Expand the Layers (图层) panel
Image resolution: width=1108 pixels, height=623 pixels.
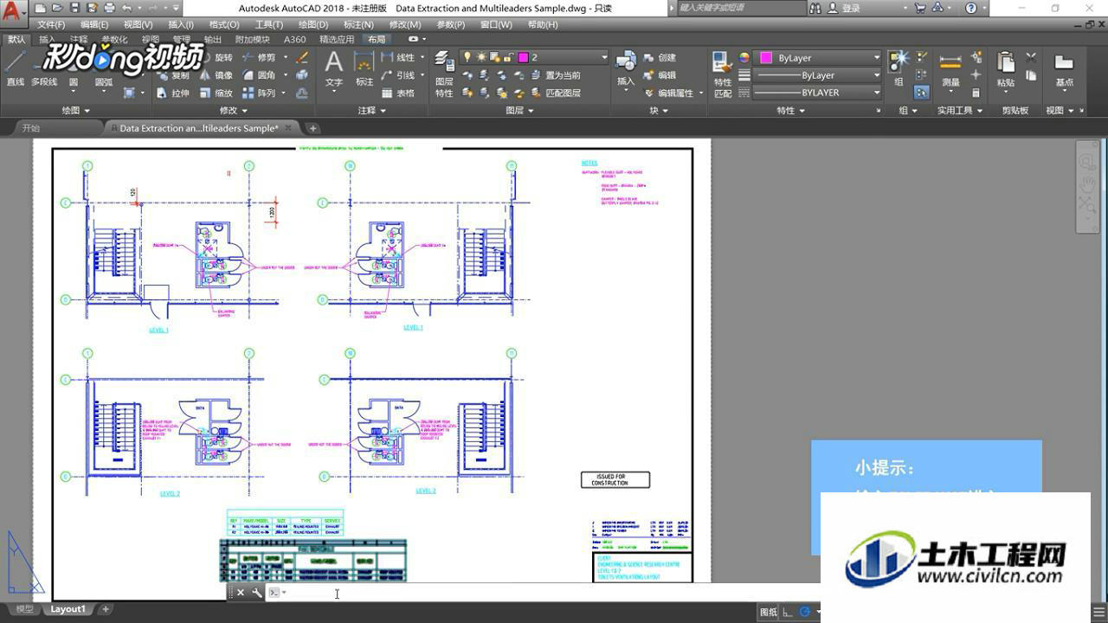pyautogui.click(x=519, y=111)
